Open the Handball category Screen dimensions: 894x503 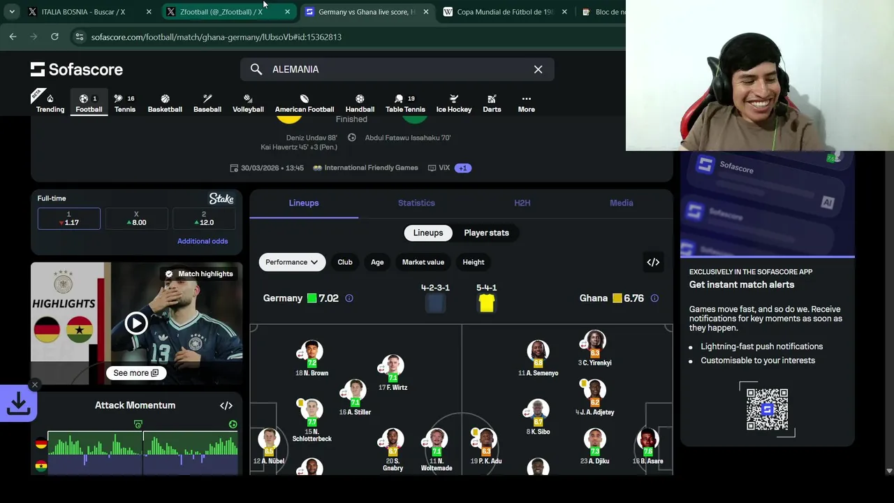tap(360, 103)
